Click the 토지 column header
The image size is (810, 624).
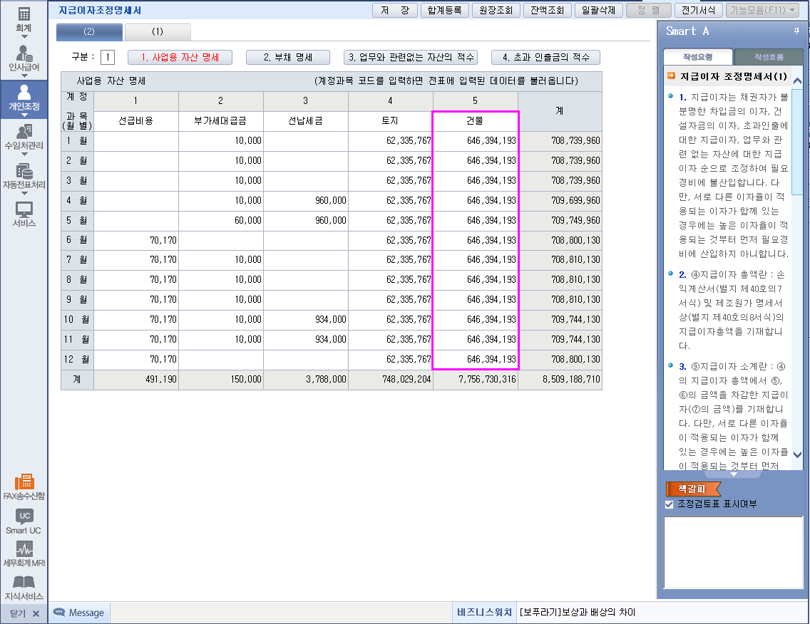point(390,121)
